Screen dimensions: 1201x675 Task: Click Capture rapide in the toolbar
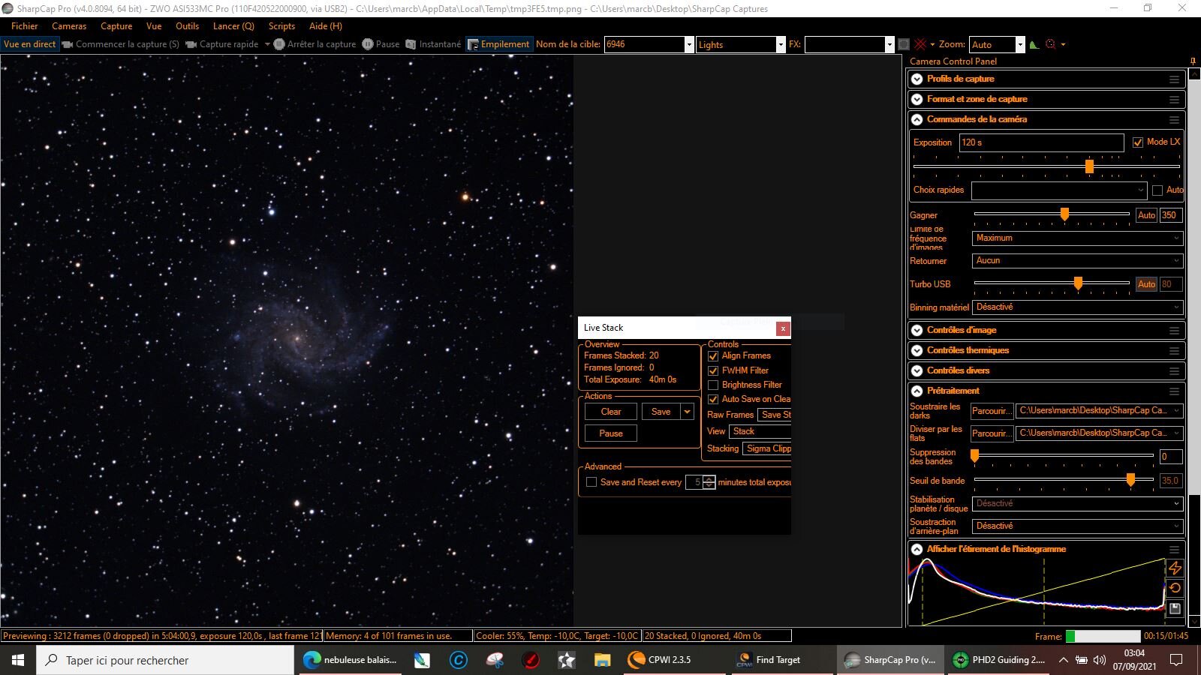tap(222, 44)
